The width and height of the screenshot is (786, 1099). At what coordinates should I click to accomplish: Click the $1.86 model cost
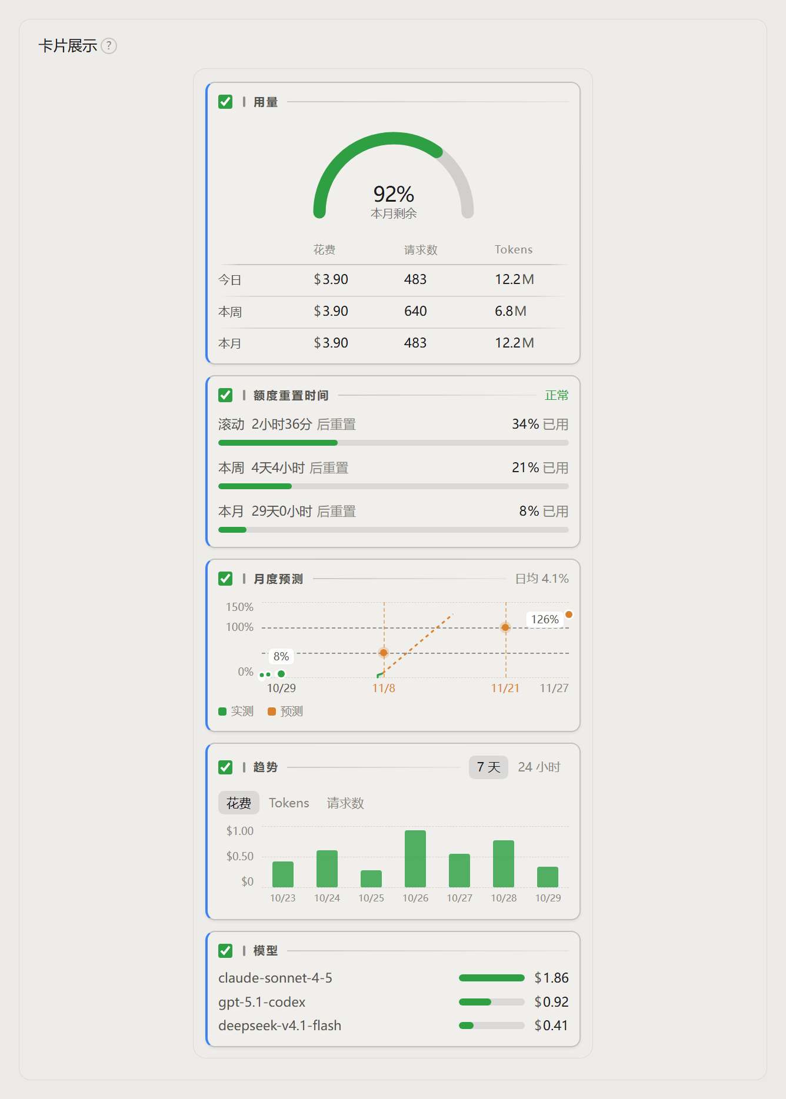tap(551, 978)
